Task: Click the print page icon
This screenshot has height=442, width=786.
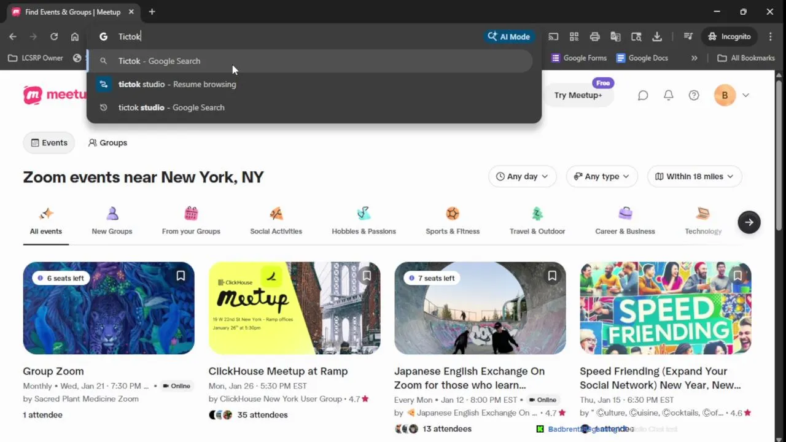Action: coord(594,37)
